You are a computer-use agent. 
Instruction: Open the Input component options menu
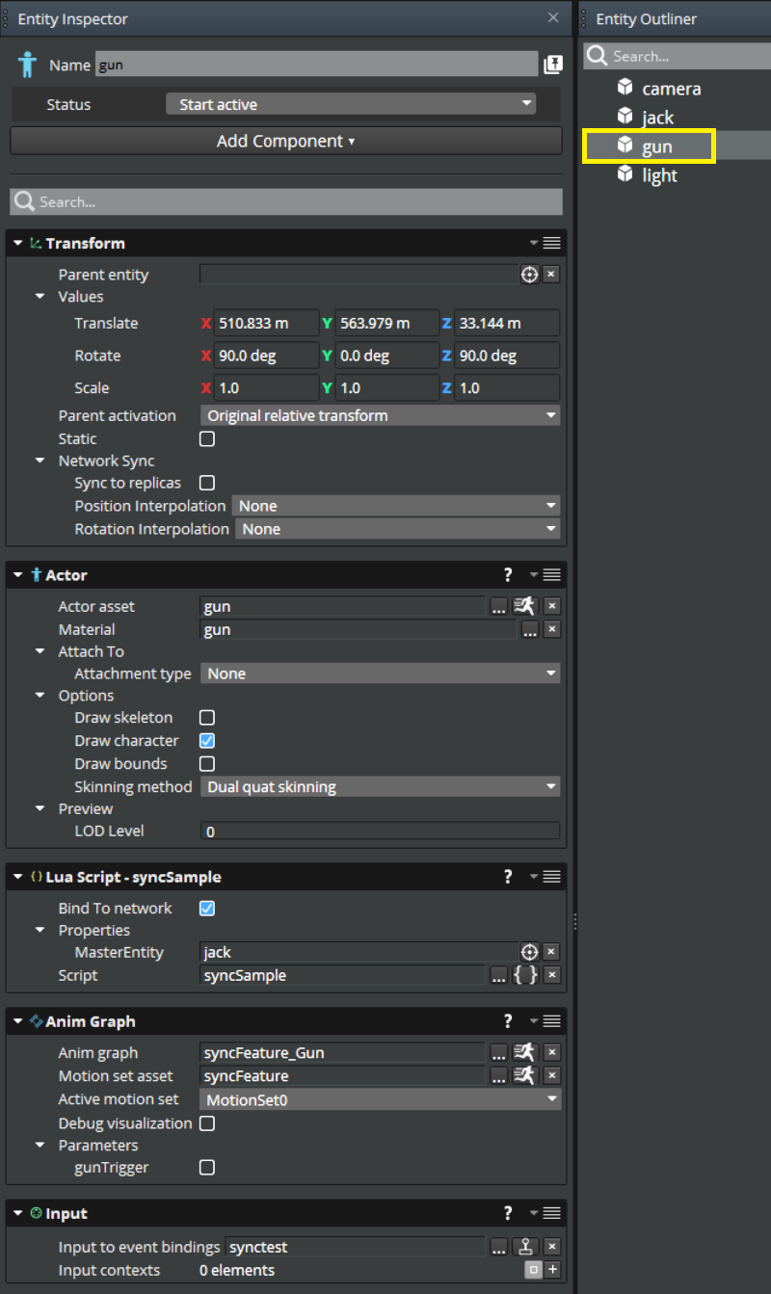click(551, 1213)
